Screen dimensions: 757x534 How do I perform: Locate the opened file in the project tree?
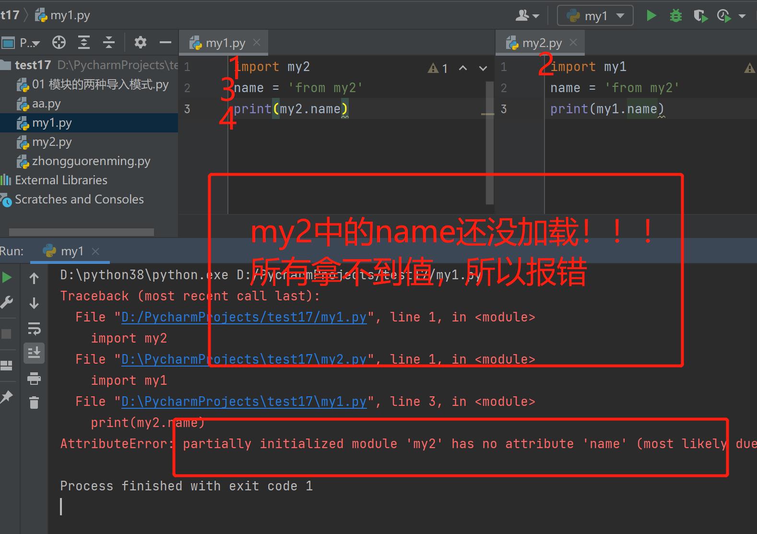tap(59, 43)
